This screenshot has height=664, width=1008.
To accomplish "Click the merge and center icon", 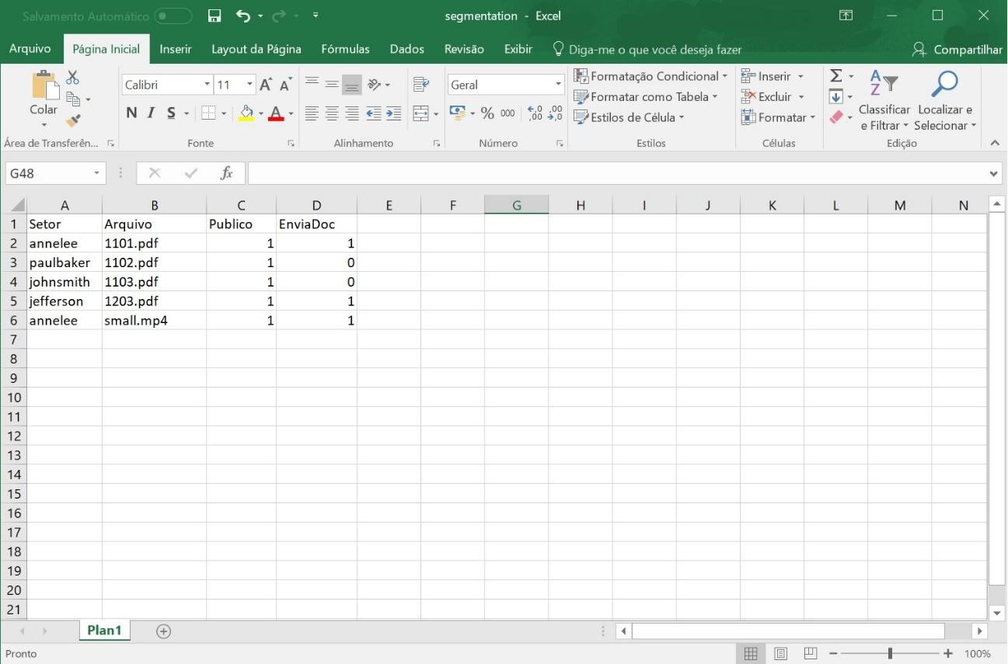I will pos(420,113).
